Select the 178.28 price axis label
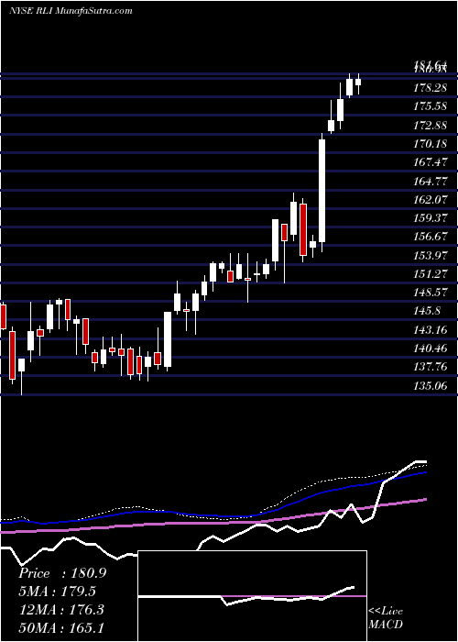 click(429, 88)
